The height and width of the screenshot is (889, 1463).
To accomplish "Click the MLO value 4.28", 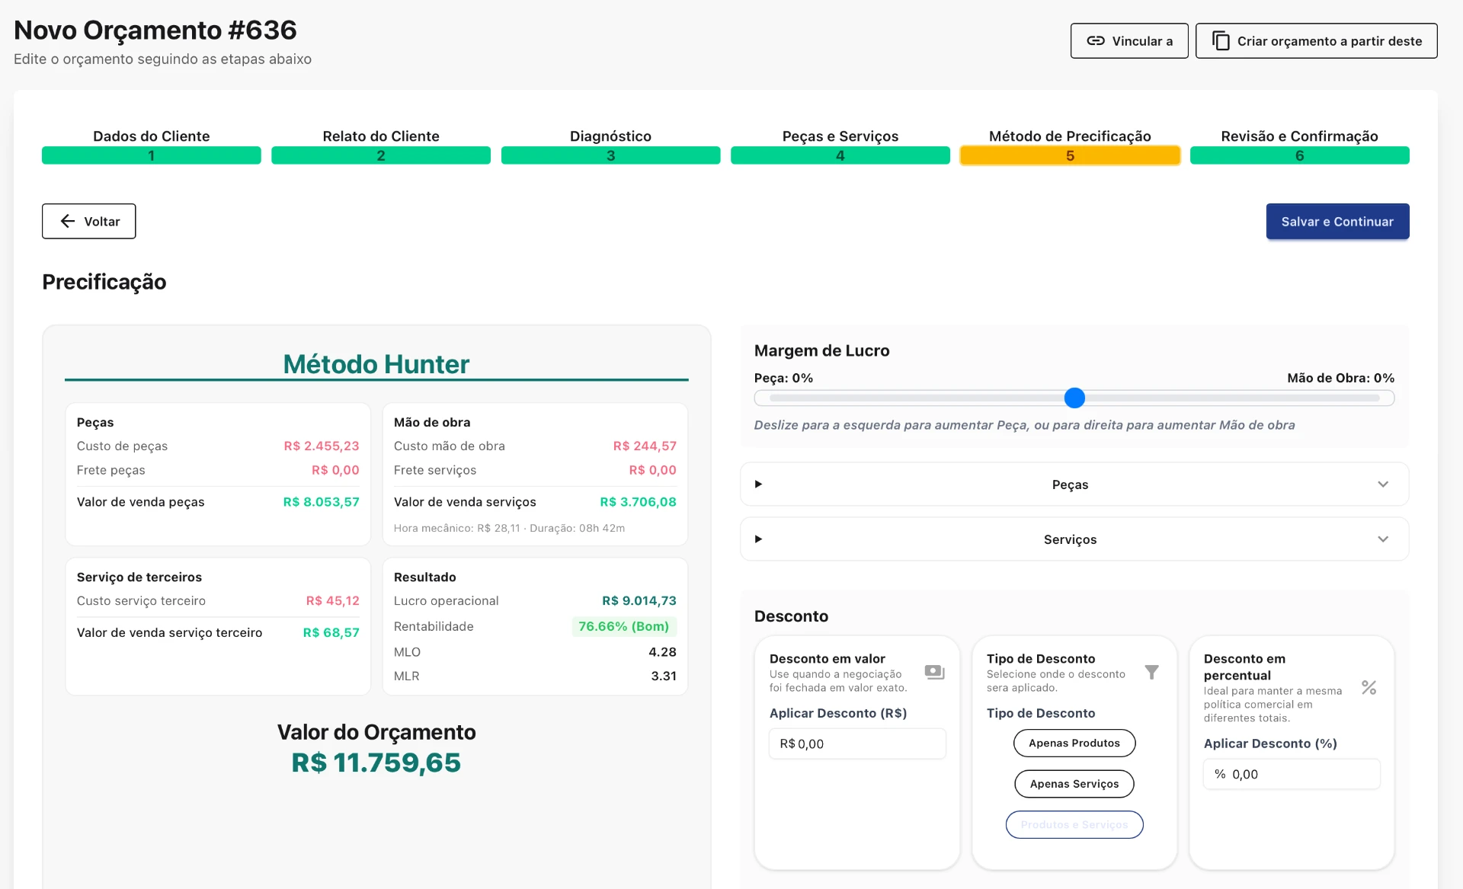I will (x=662, y=652).
